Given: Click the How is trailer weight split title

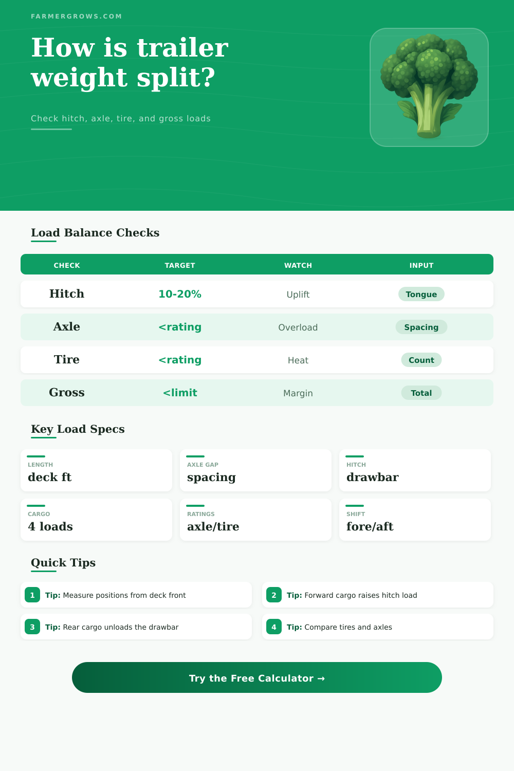Looking at the screenshot, I should [x=130, y=62].
